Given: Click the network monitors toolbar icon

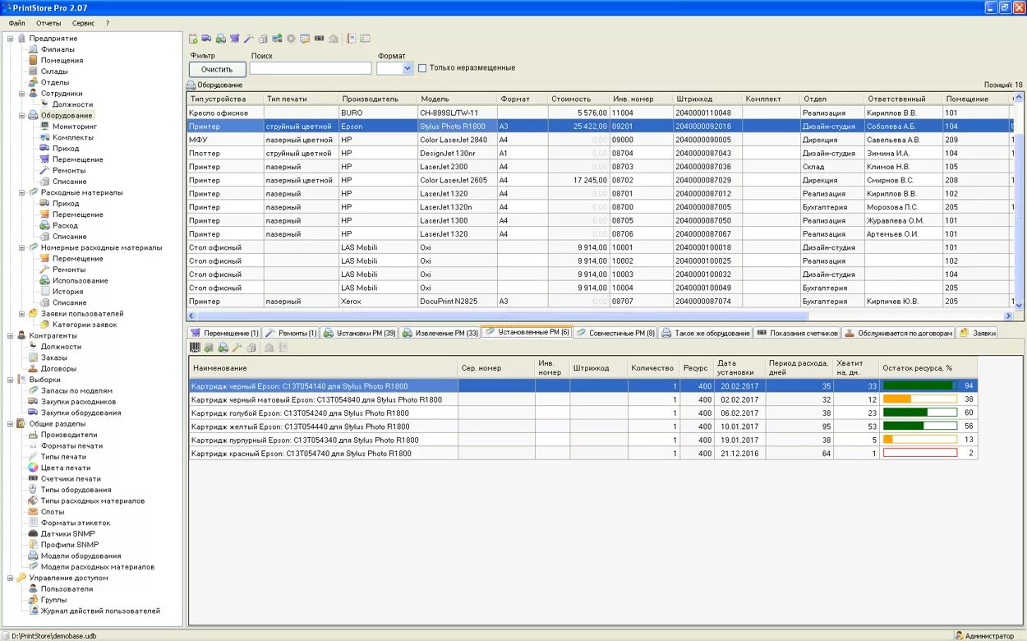Looking at the screenshot, I should click(277, 39).
